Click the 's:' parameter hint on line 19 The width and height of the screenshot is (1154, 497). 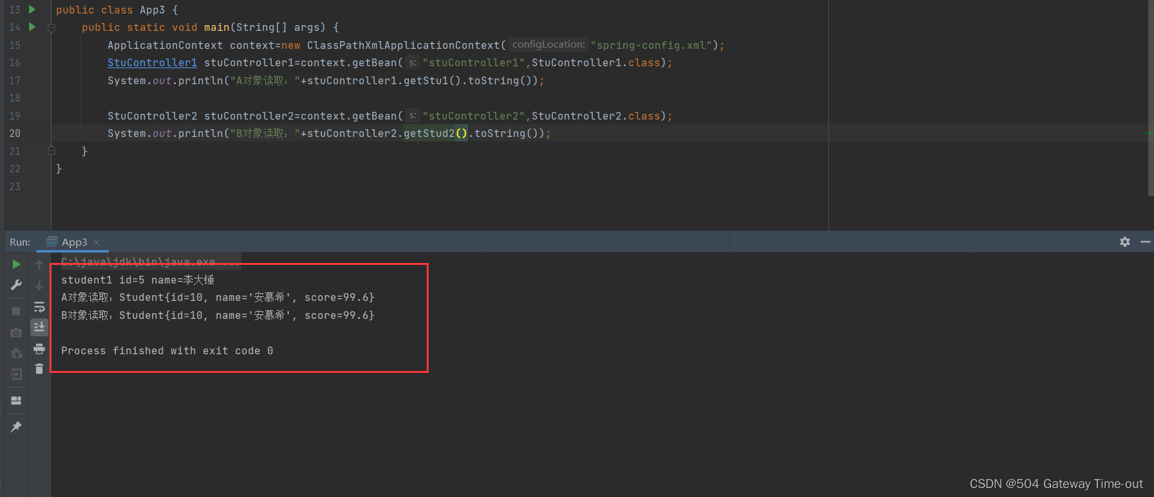413,116
